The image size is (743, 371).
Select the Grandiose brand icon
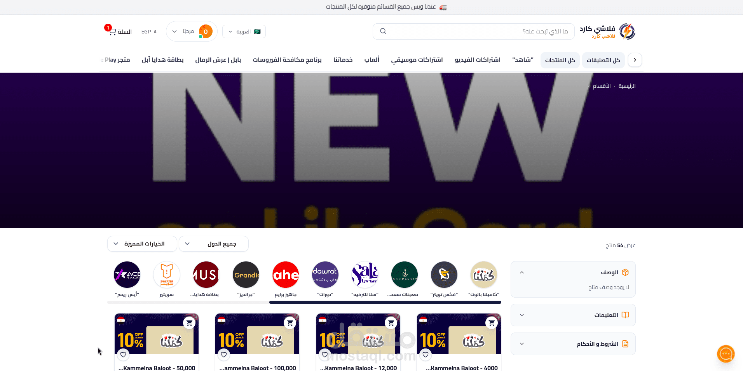point(246,275)
